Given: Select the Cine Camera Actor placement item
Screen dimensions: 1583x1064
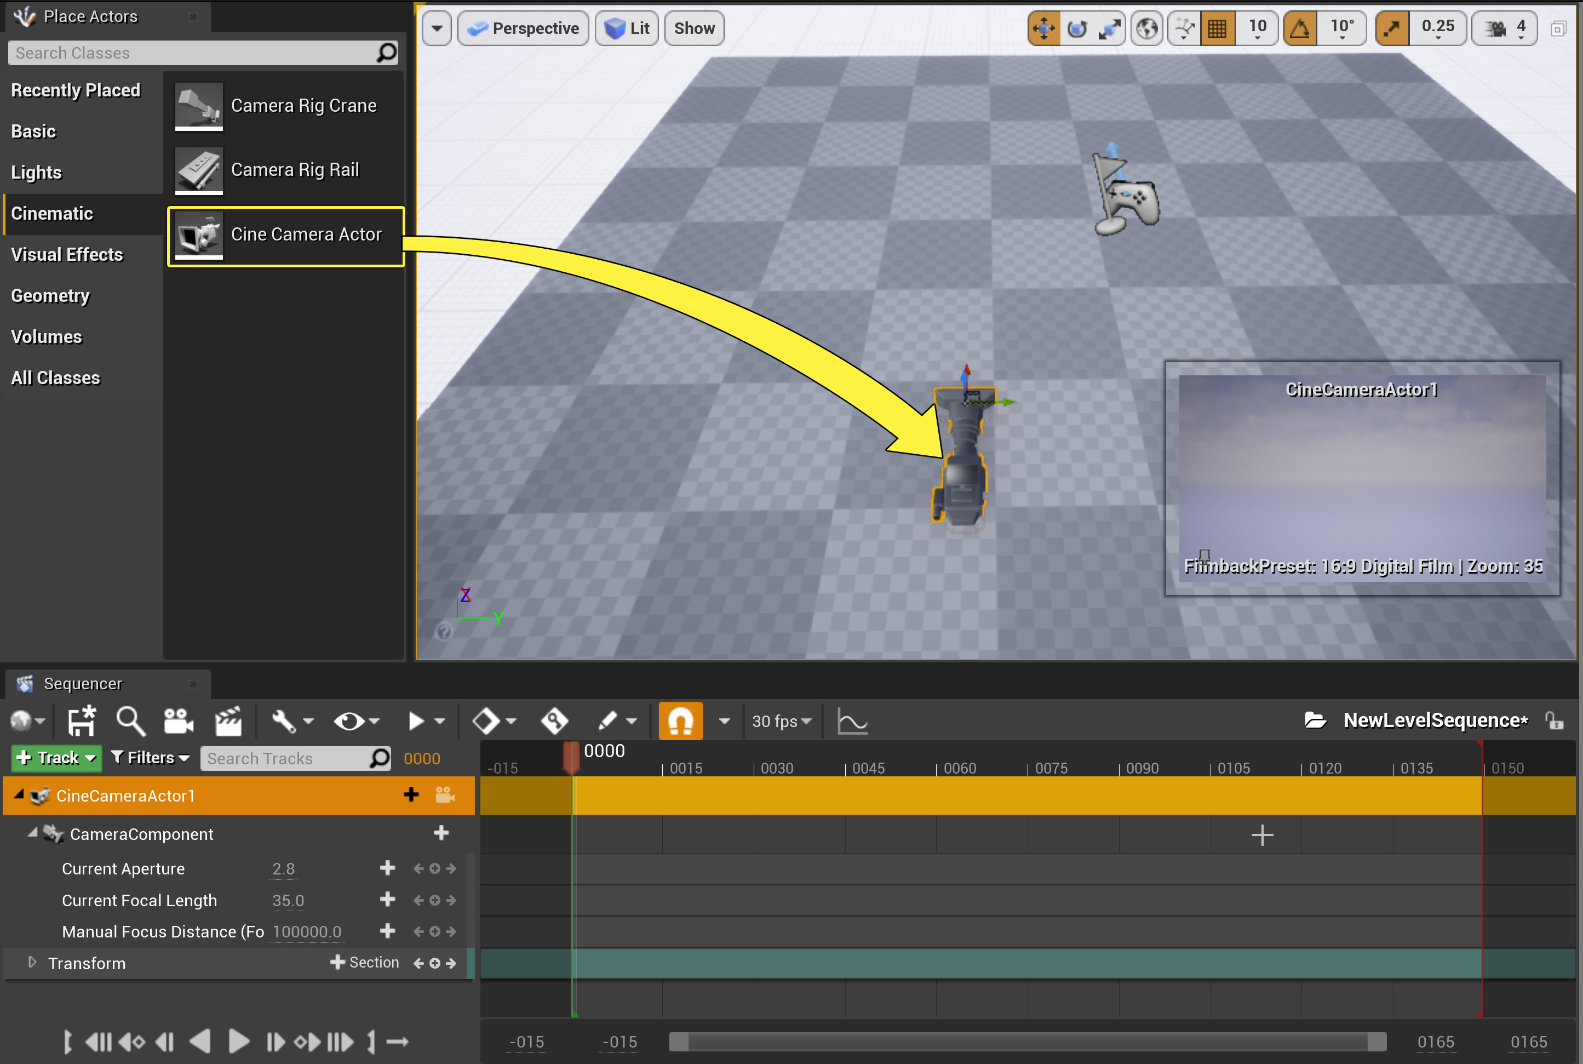Looking at the screenshot, I should [285, 236].
